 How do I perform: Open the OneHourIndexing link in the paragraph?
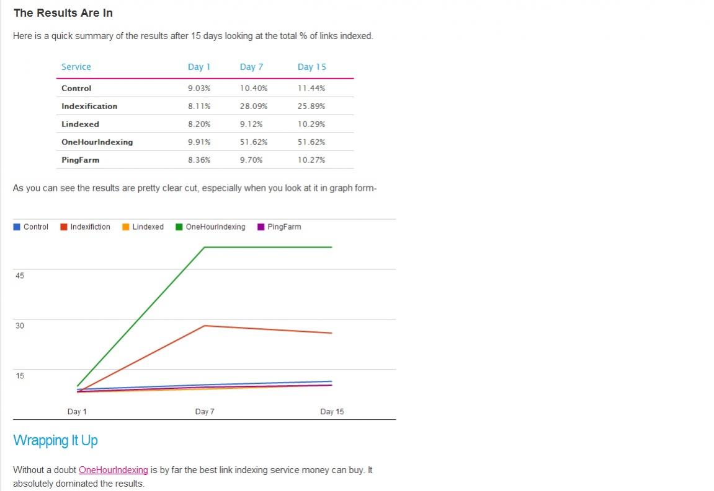[x=114, y=470]
